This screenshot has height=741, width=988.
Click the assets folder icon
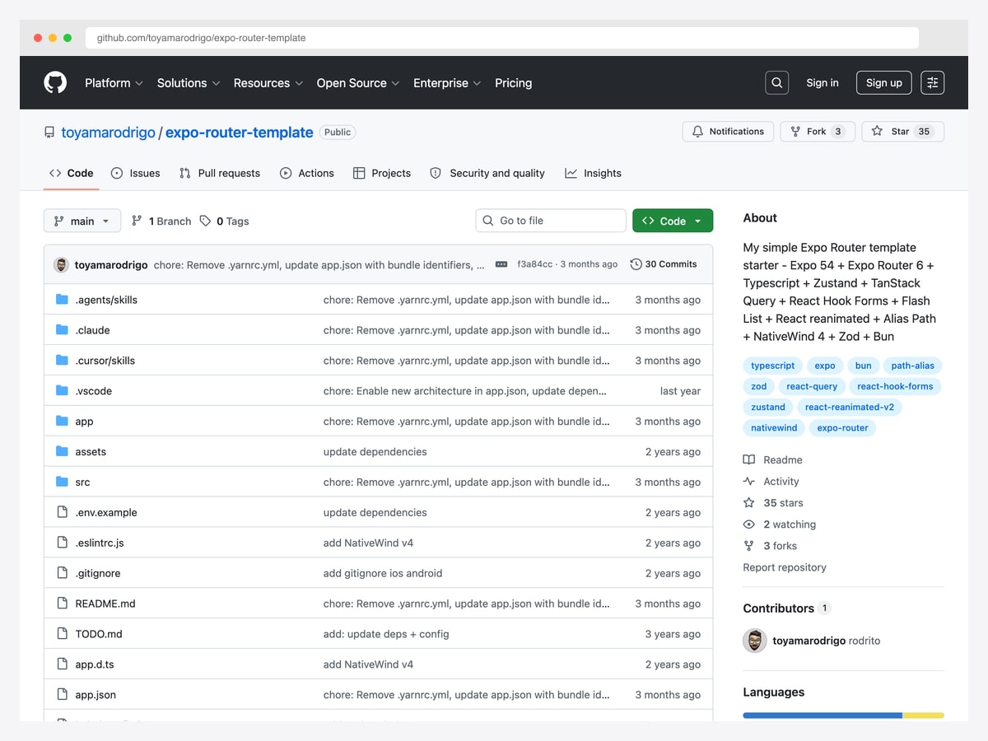(x=62, y=451)
